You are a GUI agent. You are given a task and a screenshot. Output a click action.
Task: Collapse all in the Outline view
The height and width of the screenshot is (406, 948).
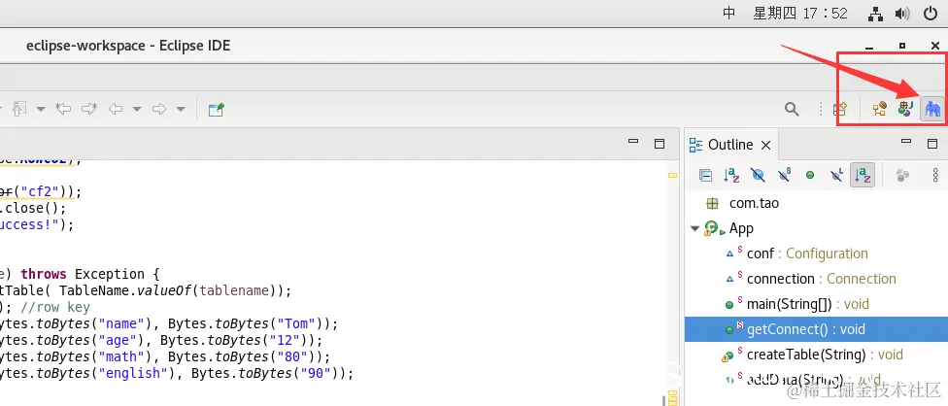coord(705,175)
